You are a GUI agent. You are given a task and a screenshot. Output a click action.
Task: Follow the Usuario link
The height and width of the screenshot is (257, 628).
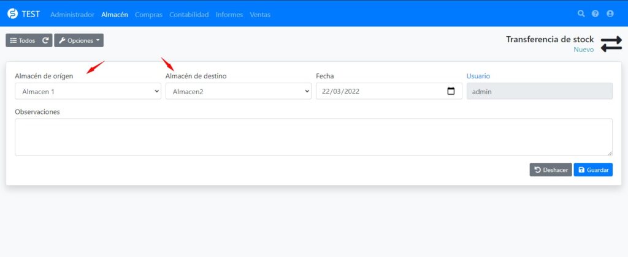pos(478,76)
